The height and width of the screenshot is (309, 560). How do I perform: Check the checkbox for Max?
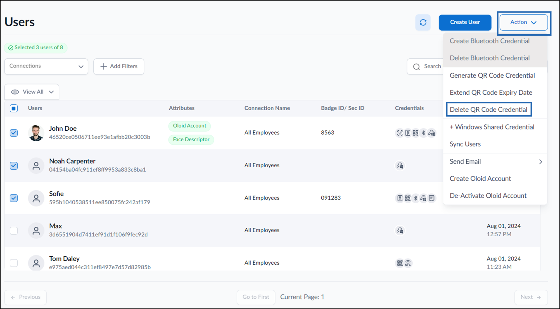[x=14, y=231]
